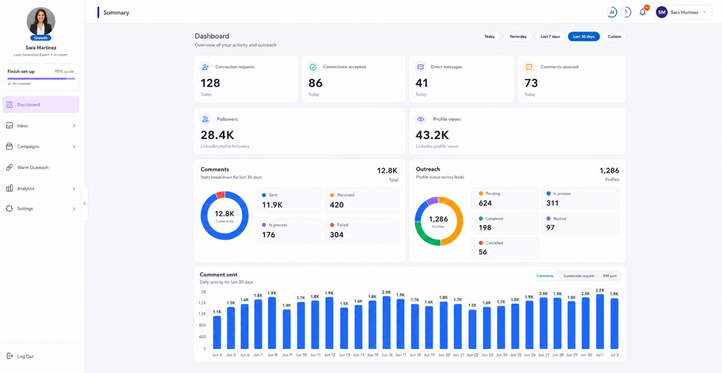Click the Log Out link
The image size is (722, 373).
click(x=25, y=356)
